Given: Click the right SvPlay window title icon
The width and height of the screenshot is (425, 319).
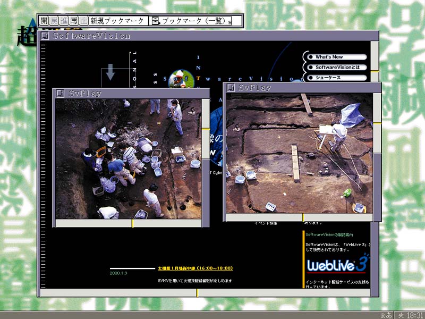Looking at the screenshot, I should 231,87.
